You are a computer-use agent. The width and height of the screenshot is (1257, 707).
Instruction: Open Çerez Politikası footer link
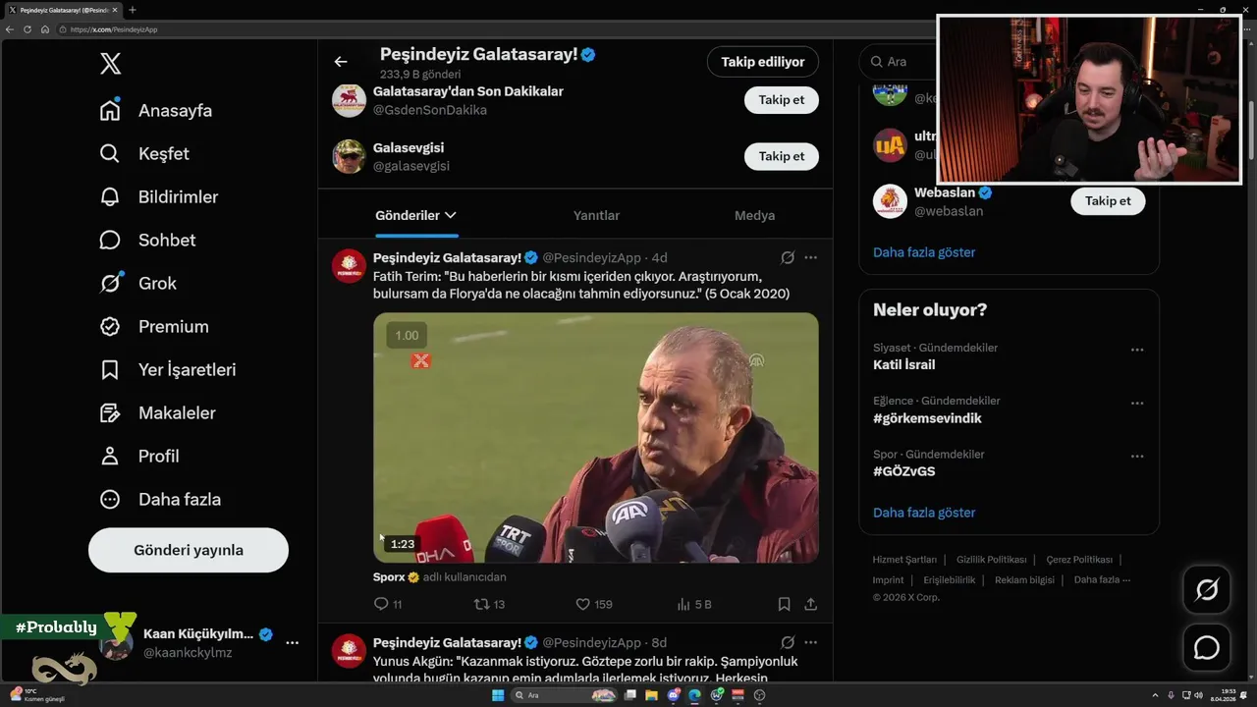click(1079, 560)
